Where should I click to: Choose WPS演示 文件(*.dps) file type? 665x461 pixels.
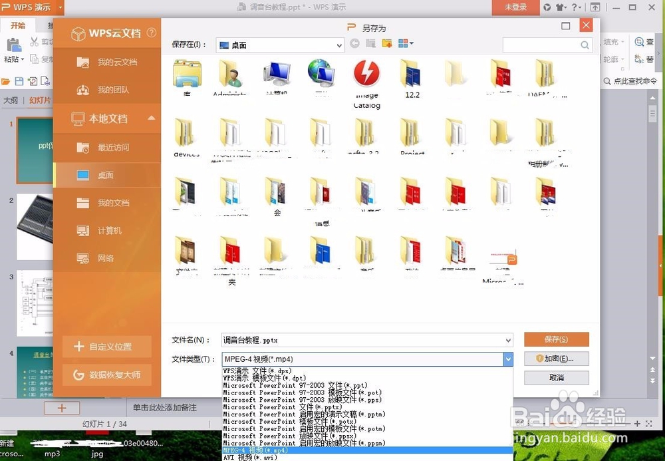(x=367, y=371)
